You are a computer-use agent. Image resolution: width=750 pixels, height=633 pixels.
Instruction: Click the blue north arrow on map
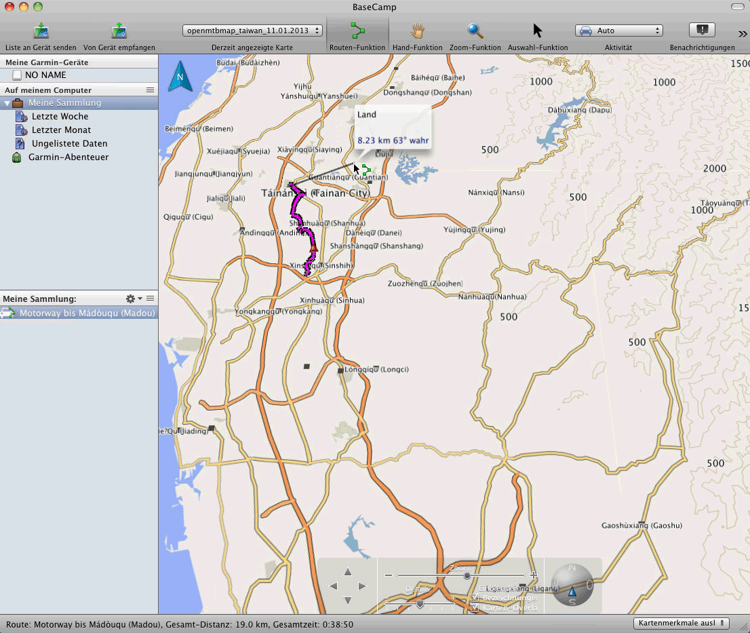[x=180, y=76]
